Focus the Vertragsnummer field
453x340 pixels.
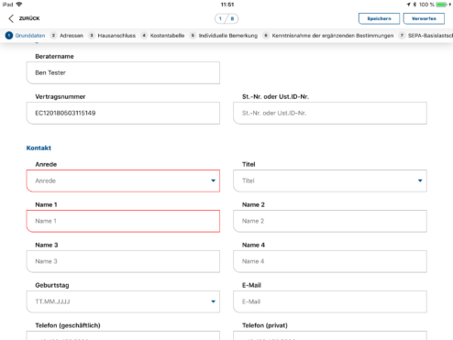coord(123,113)
